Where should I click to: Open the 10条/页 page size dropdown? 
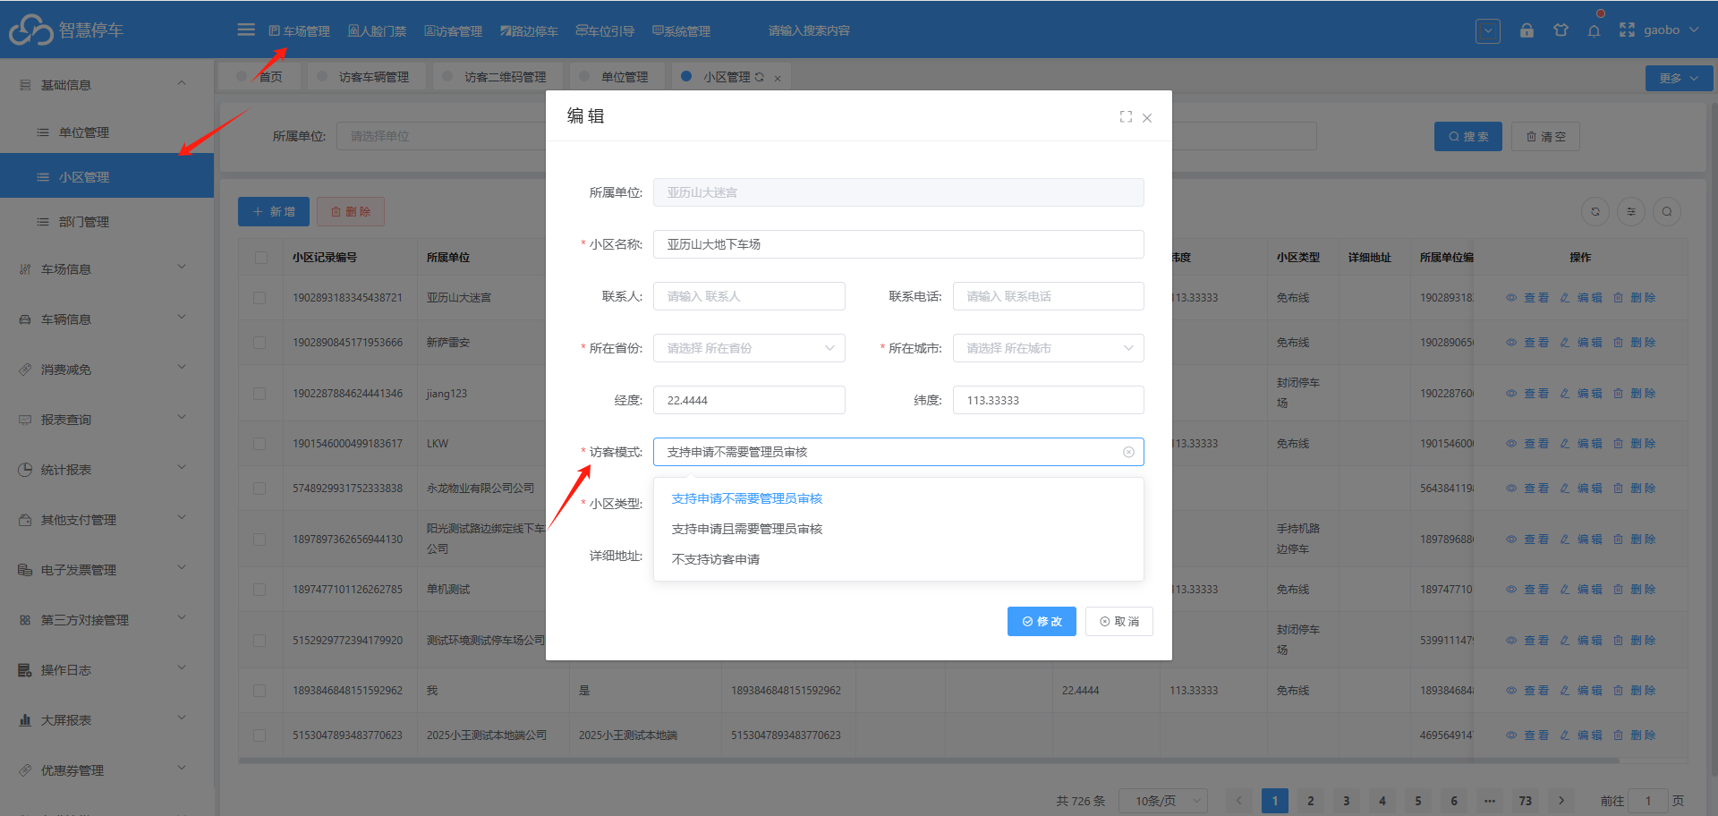click(x=1163, y=801)
